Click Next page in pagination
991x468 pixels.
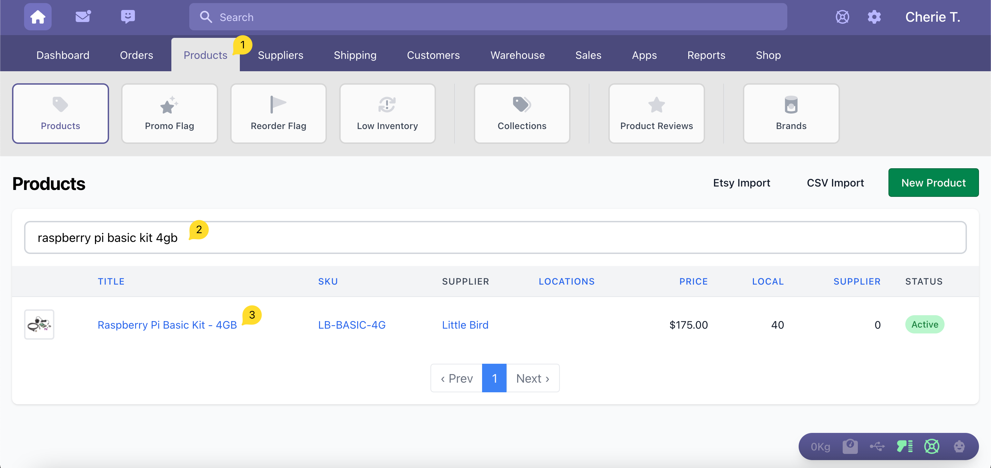[532, 378]
